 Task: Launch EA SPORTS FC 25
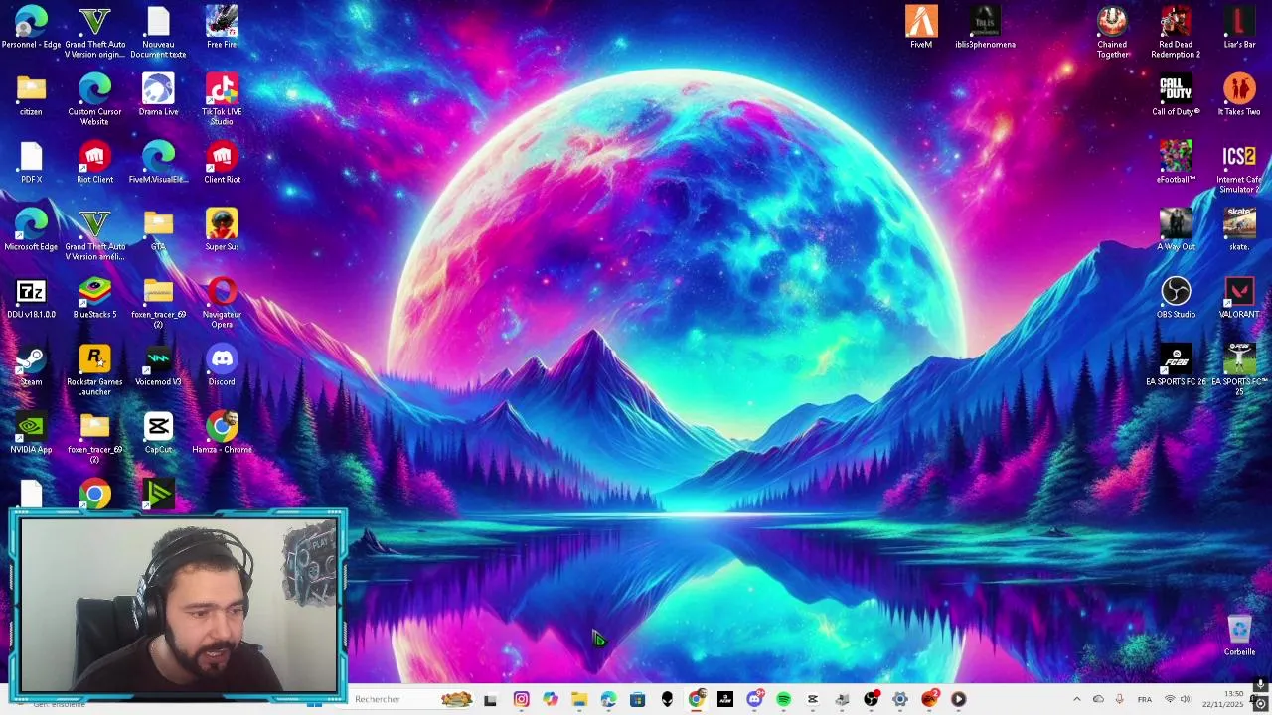pos(1239,369)
